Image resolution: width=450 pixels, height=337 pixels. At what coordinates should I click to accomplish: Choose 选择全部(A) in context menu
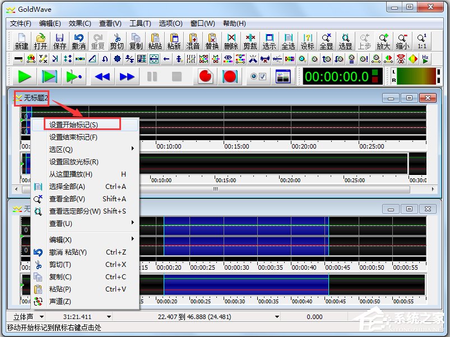[x=86, y=186]
